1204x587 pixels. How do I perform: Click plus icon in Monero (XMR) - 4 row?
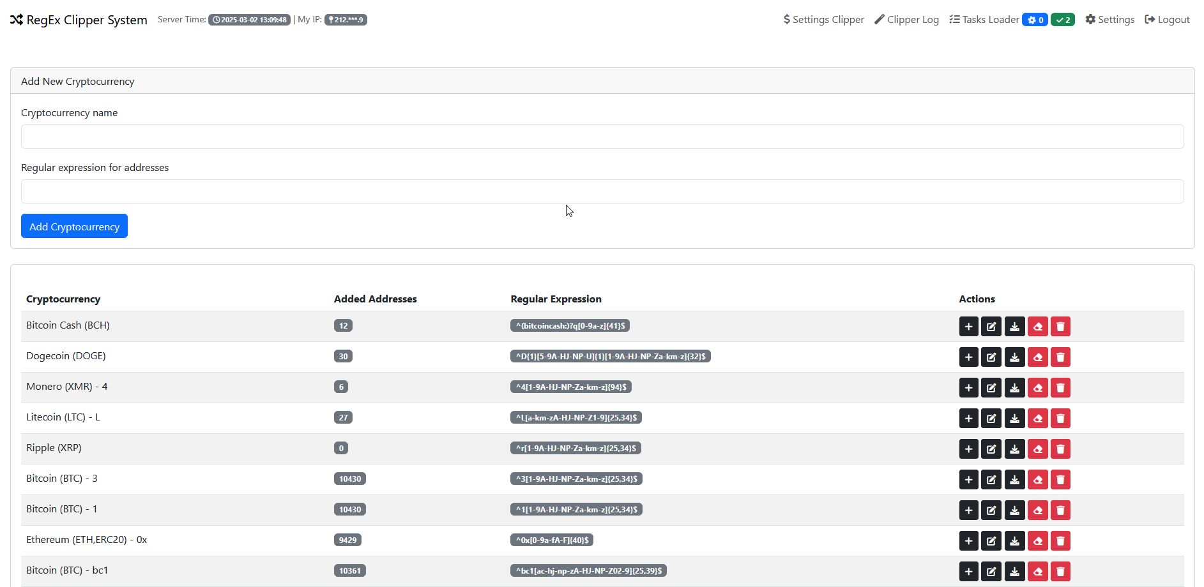tap(968, 388)
